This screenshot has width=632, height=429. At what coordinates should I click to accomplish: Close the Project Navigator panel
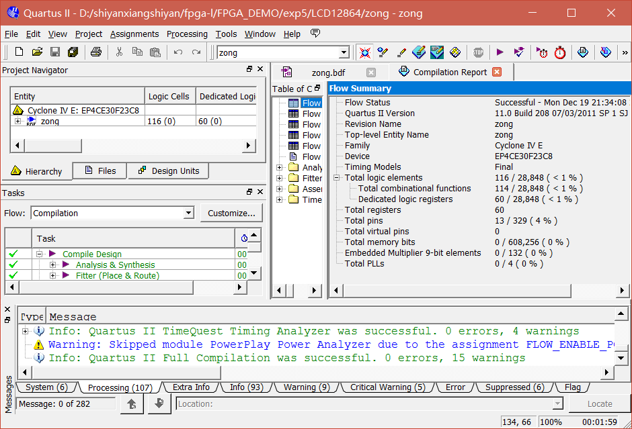(260, 69)
